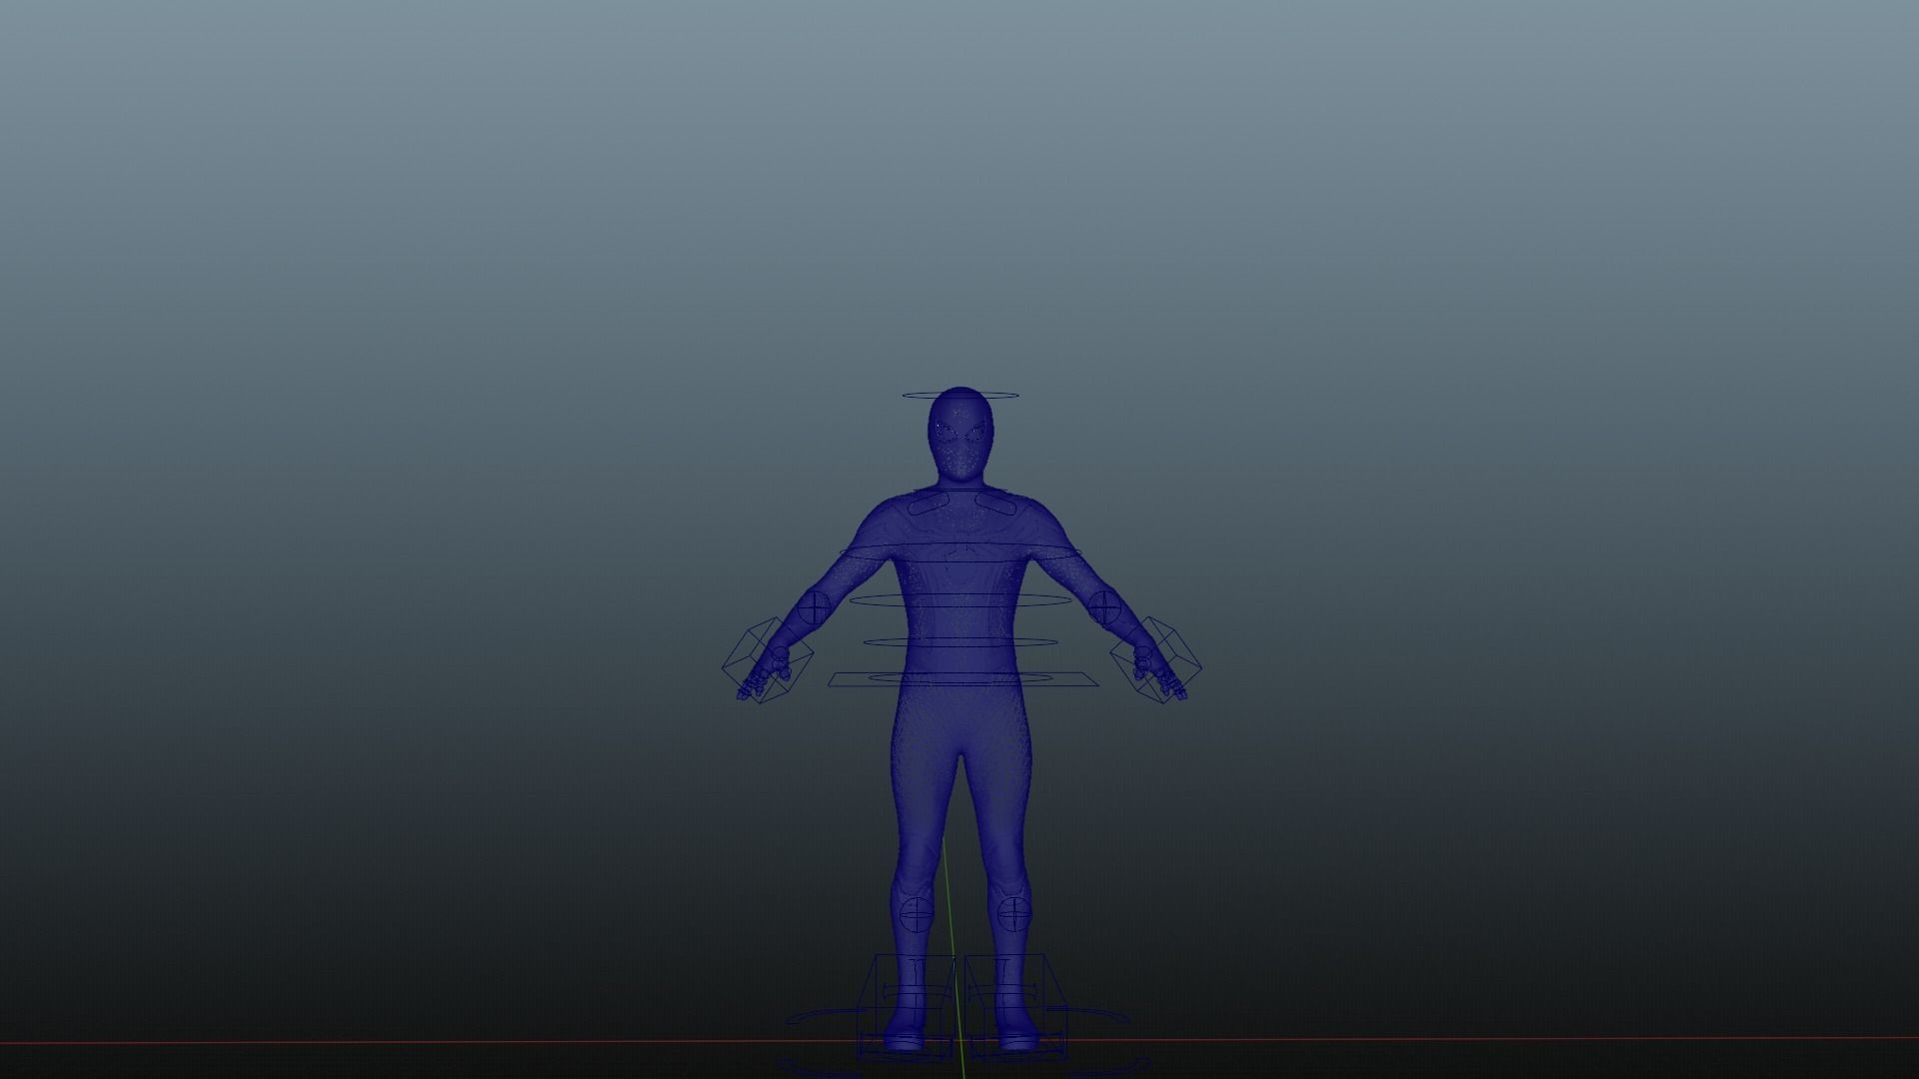Image resolution: width=1919 pixels, height=1079 pixels.
Task: Select box foot control on screen-left
Action: click(x=908, y=1007)
